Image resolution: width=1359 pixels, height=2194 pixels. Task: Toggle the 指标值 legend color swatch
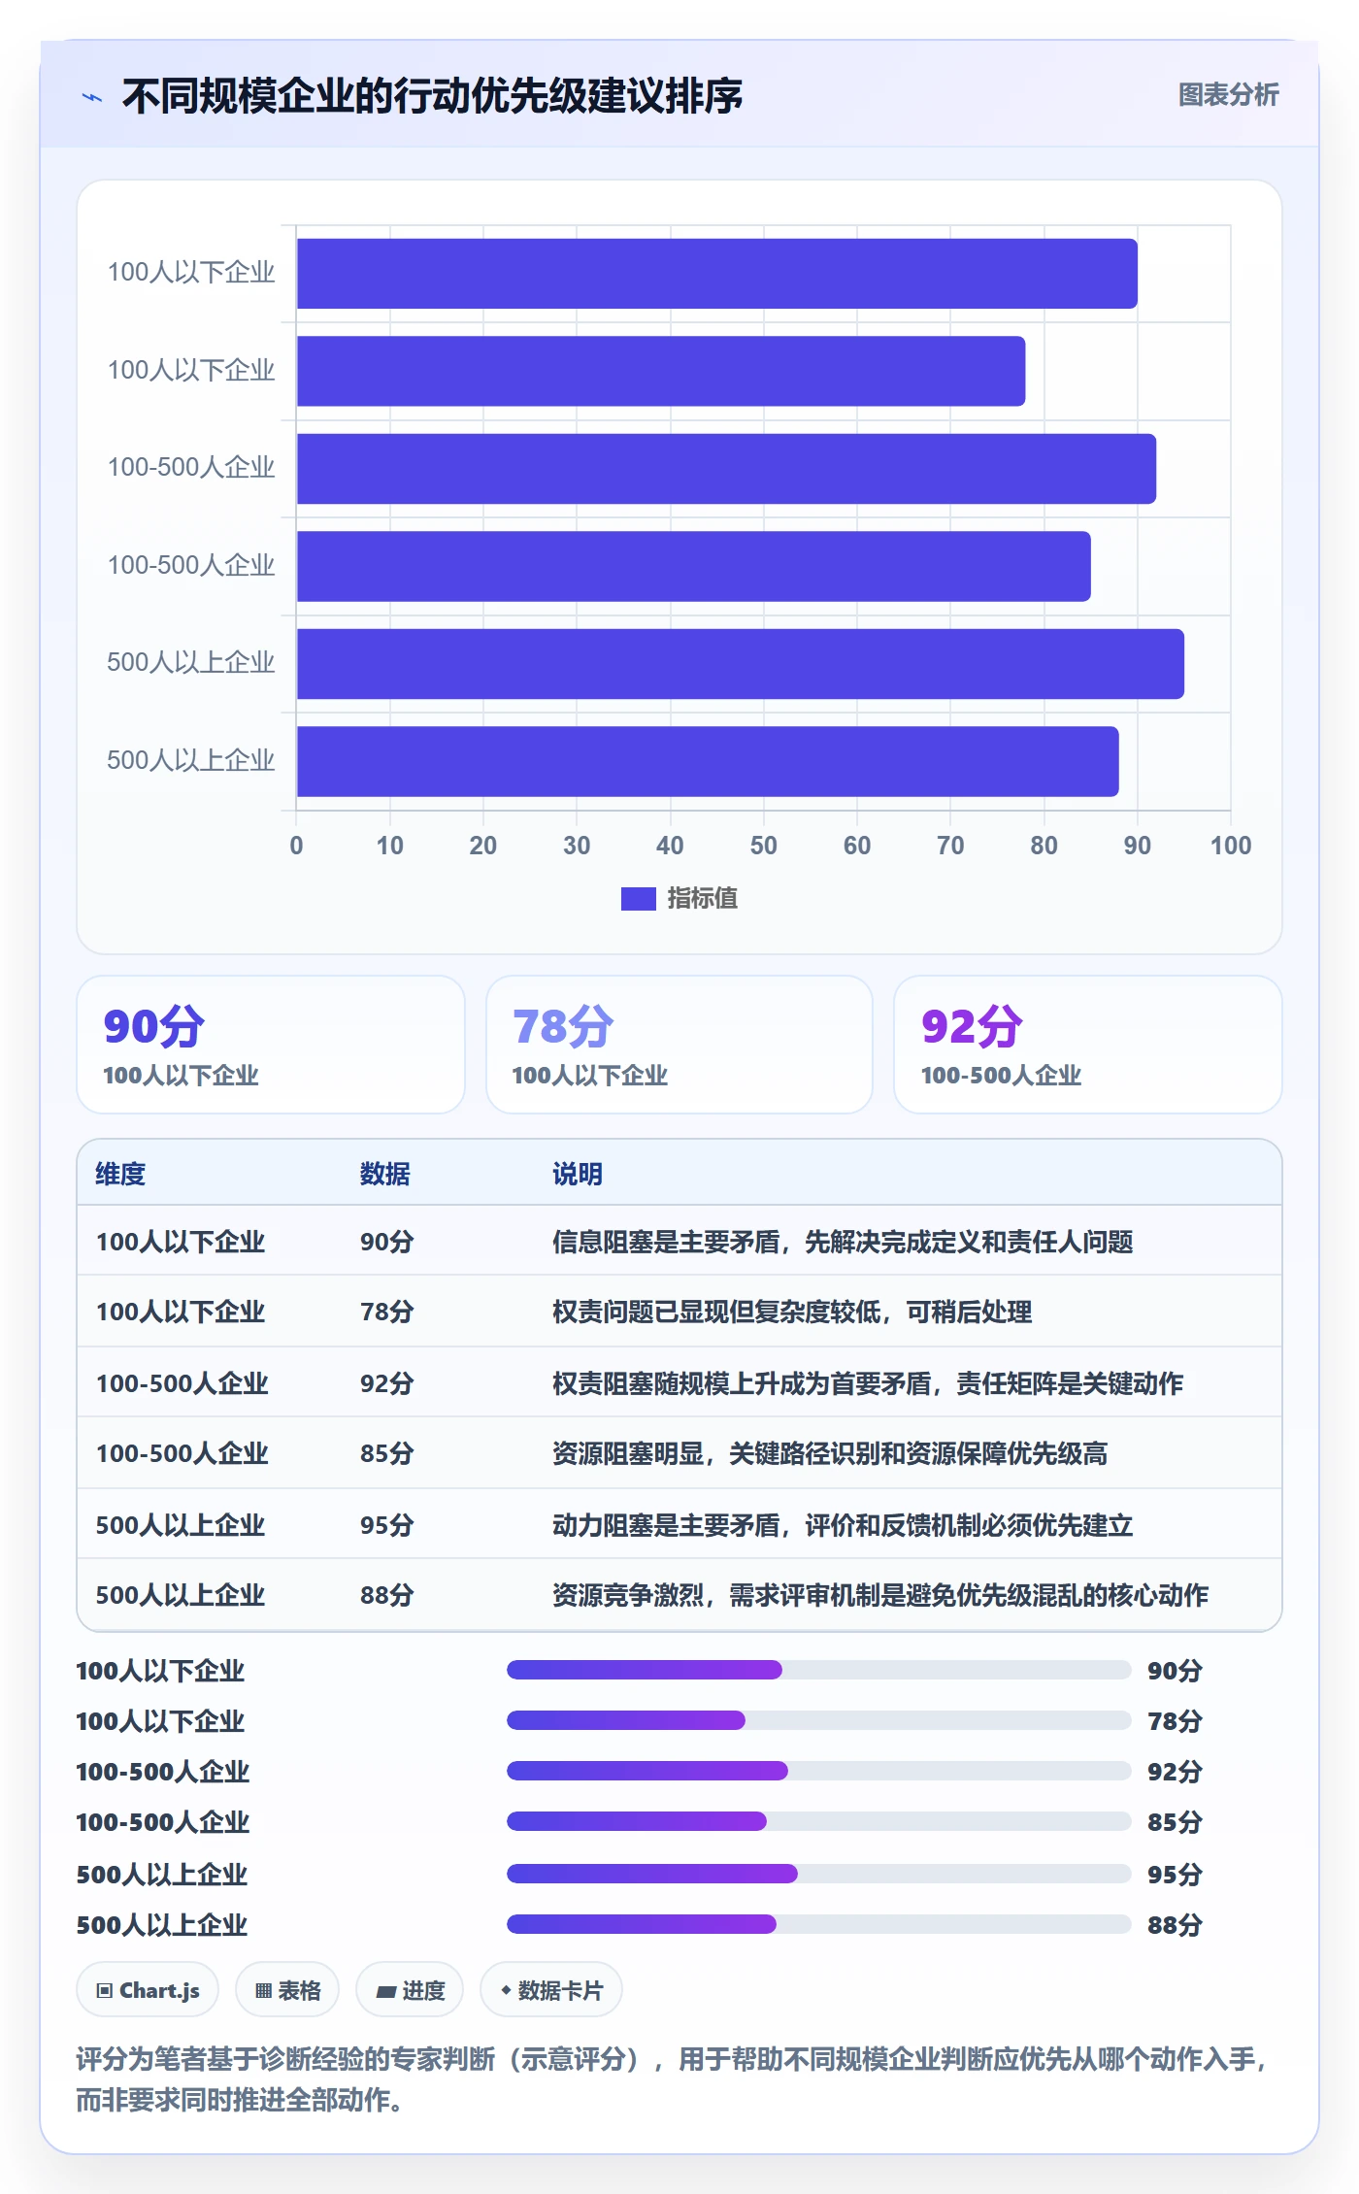[x=638, y=899]
